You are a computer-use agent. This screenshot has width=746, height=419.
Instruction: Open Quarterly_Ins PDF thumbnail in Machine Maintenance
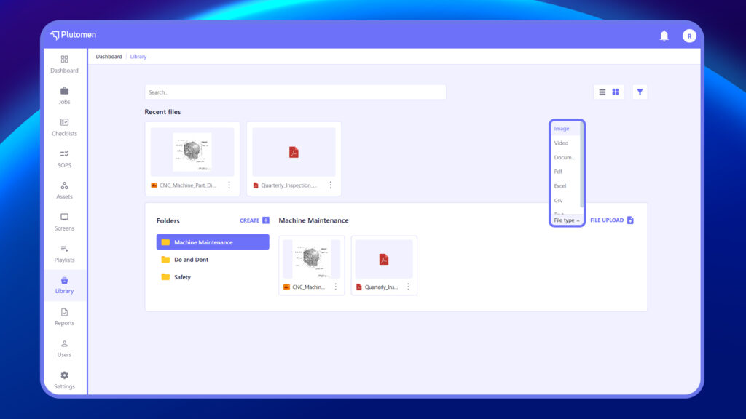[x=384, y=259]
